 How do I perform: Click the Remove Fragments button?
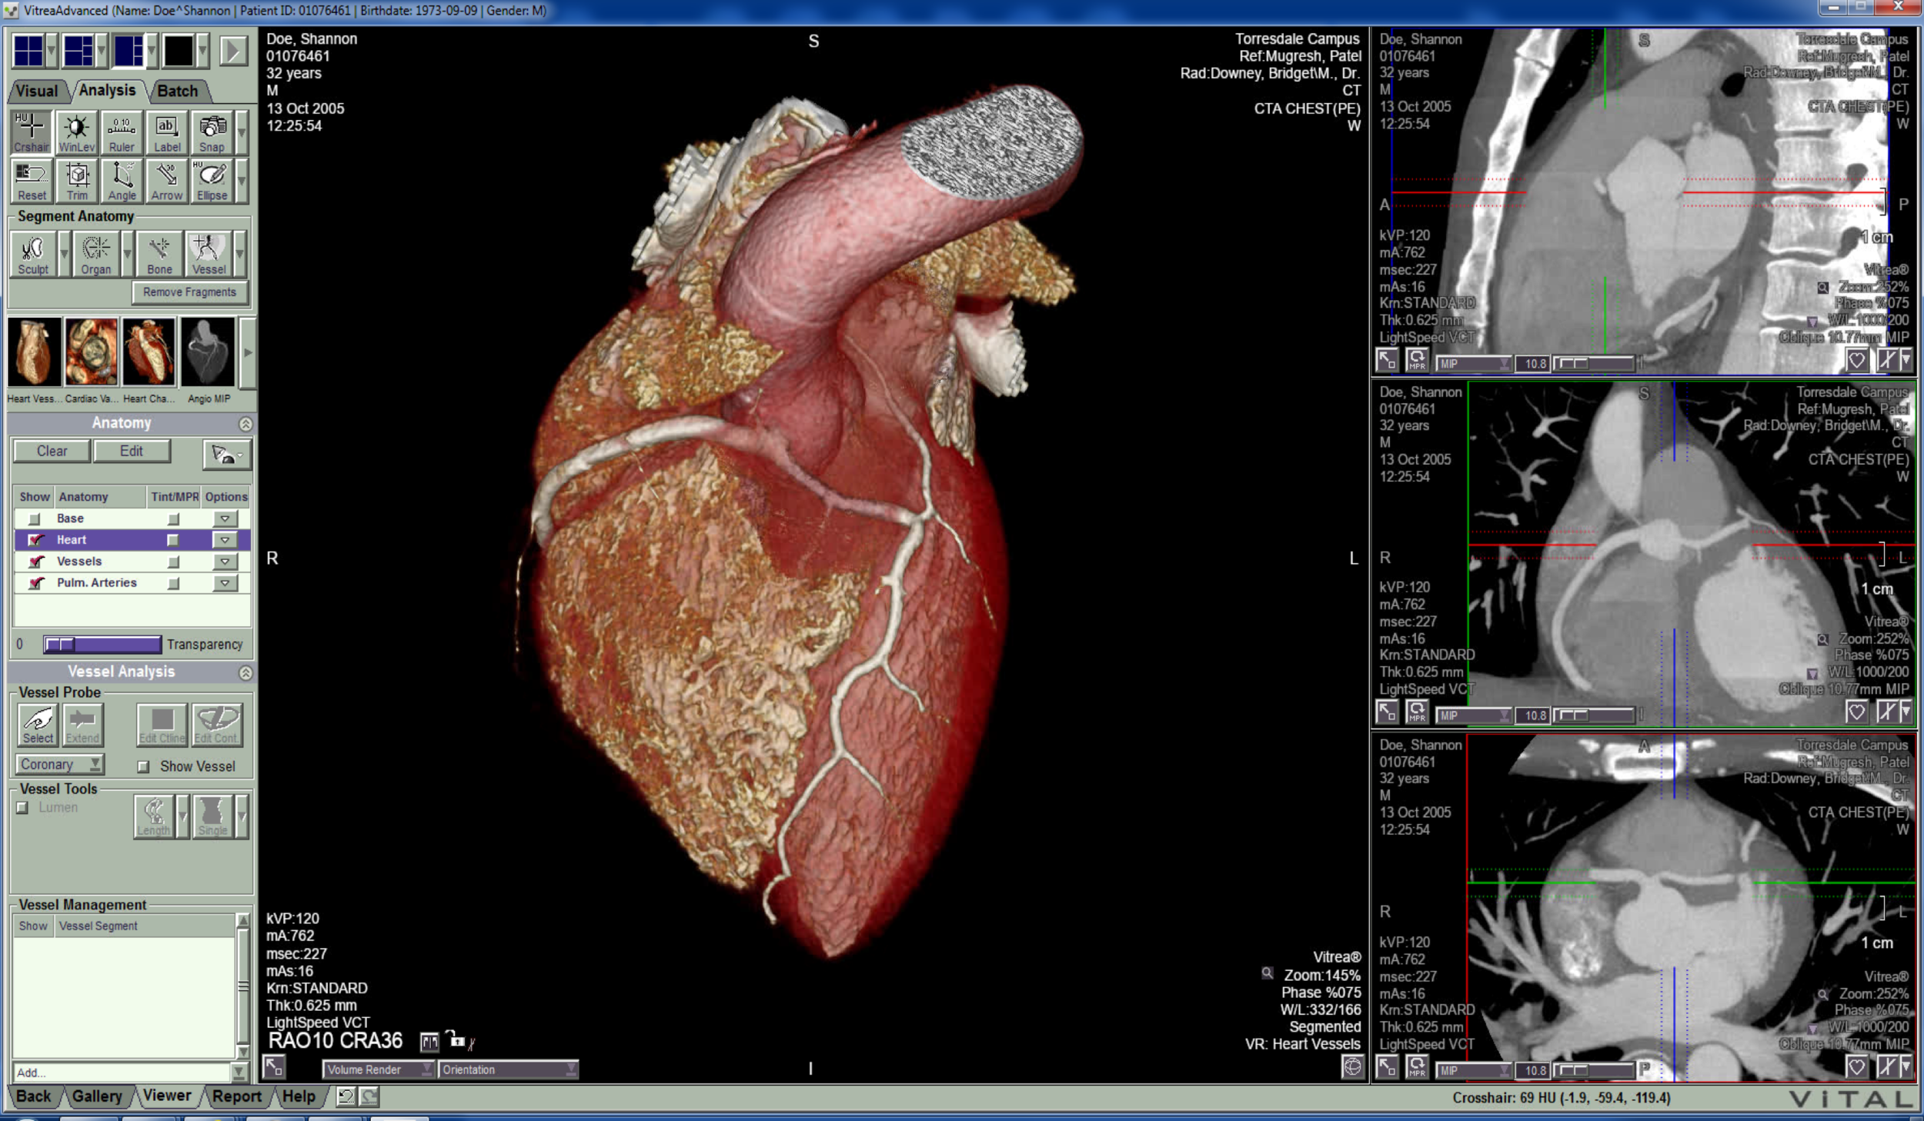tap(189, 292)
